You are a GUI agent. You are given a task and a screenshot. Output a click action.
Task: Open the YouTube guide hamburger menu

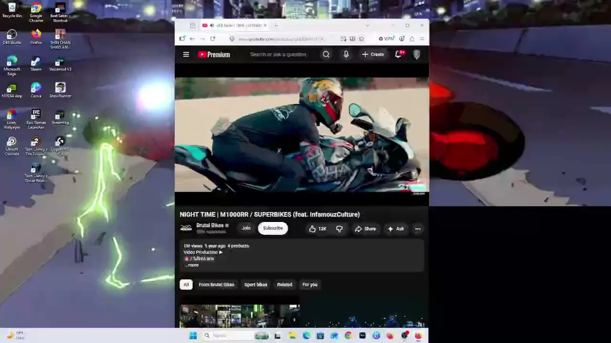point(186,54)
